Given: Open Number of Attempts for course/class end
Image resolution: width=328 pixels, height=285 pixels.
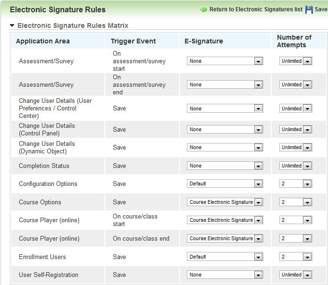Looking at the screenshot, I should pos(295,238).
